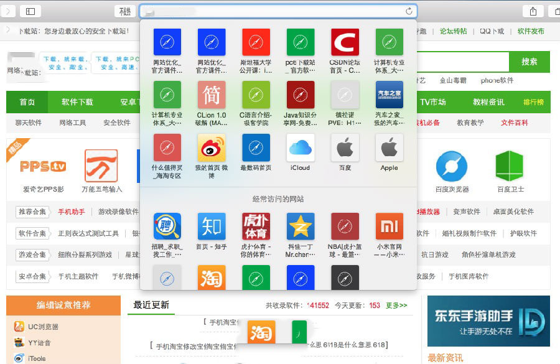Switch to the 首页 navigation tab
560x364 pixels.
[x=27, y=102]
